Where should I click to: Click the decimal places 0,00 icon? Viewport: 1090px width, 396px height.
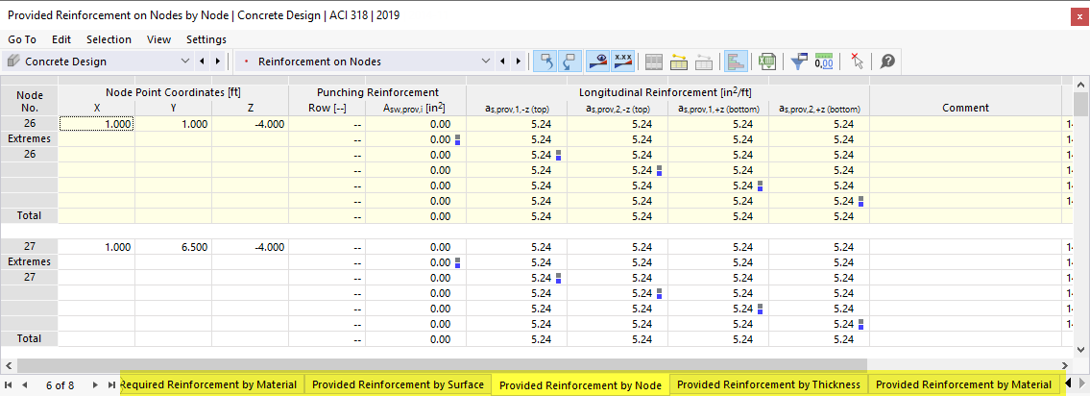(x=824, y=61)
